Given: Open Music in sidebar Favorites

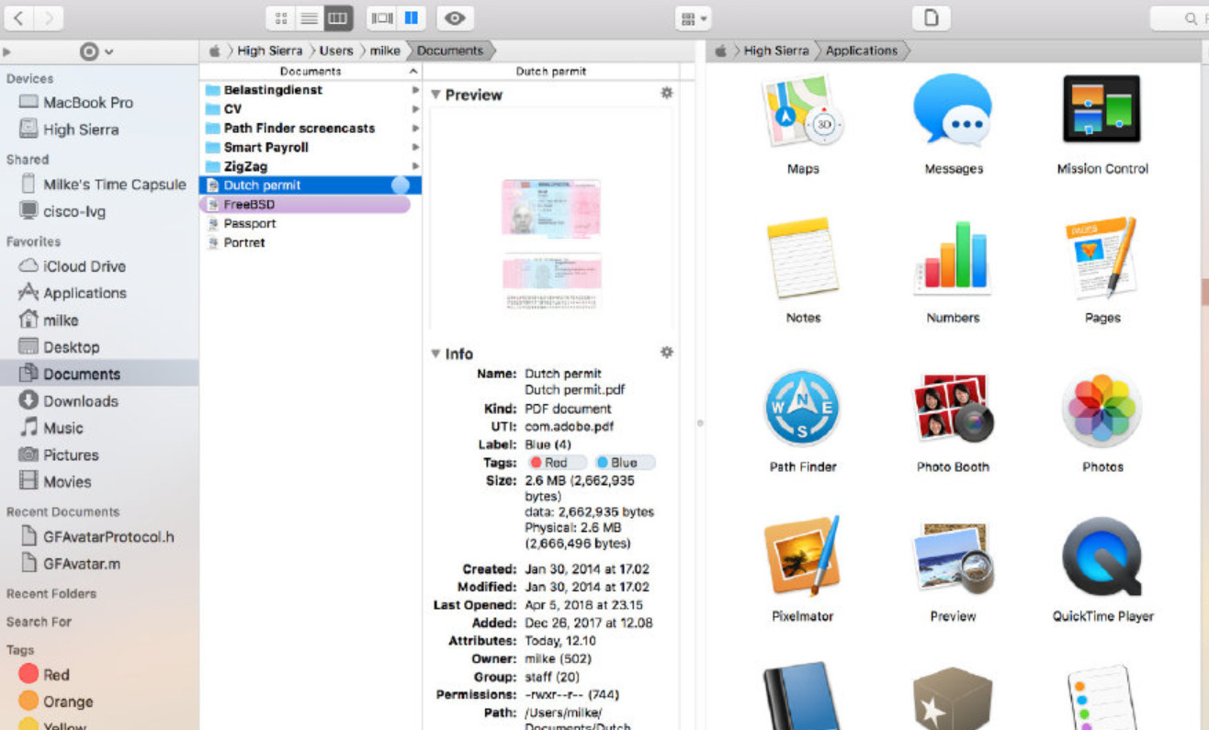Looking at the screenshot, I should pos(51,428).
